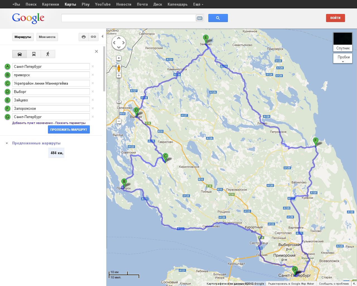Zoom out with minus button
Image resolution: width=357 pixels, height=286 pixels.
click(x=119, y=121)
